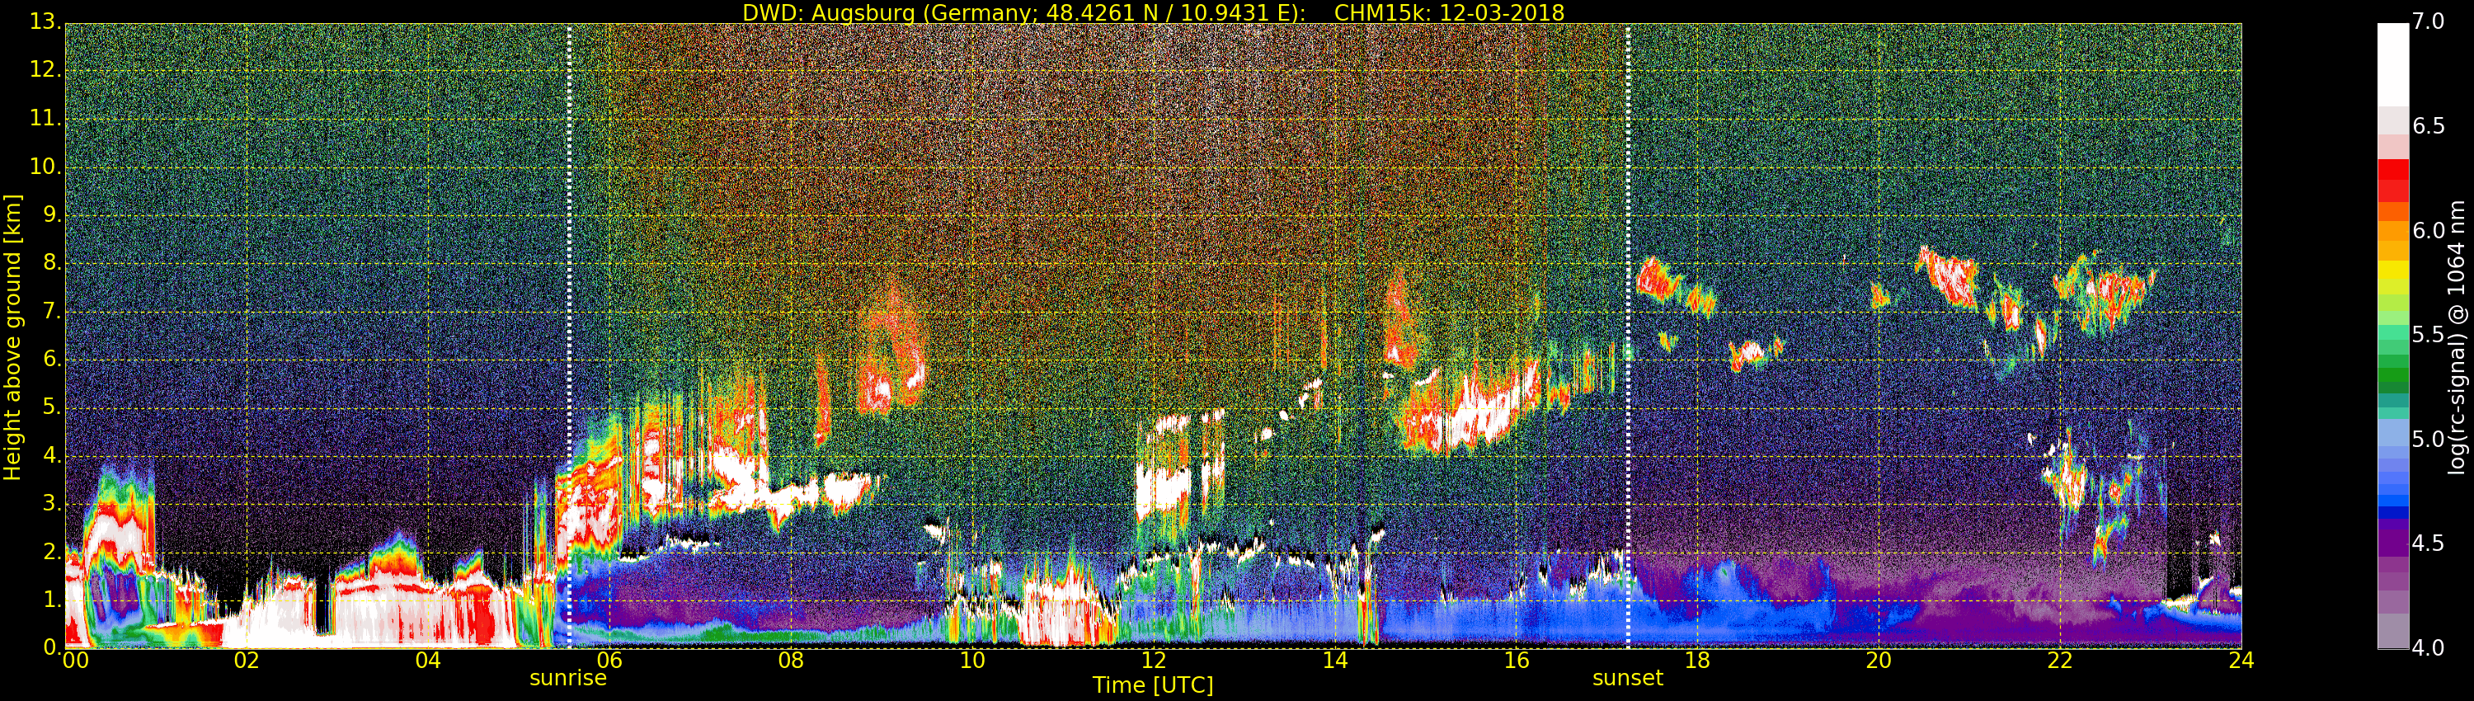The height and width of the screenshot is (701, 2474).
Task: Click the '5.0' colorbar tick label
Action: (2428, 439)
